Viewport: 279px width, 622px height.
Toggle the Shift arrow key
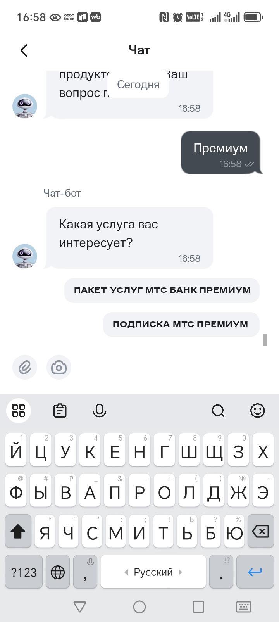coord(18,531)
